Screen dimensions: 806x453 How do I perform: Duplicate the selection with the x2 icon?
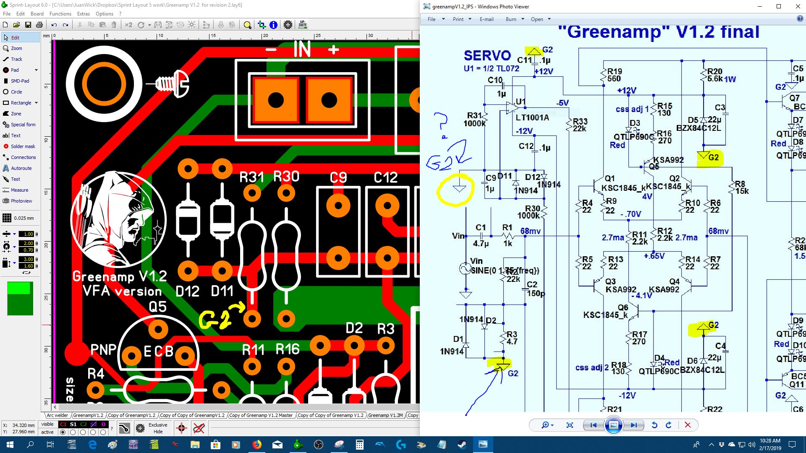click(128, 25)
